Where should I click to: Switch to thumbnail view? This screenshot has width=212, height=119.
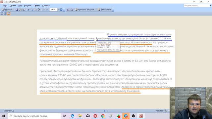[2, 14]
